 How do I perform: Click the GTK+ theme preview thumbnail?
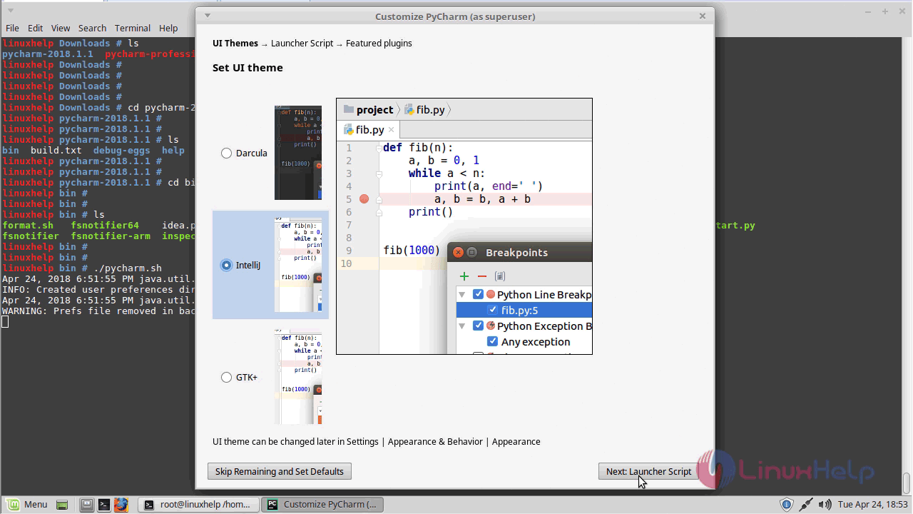[298, 377]
